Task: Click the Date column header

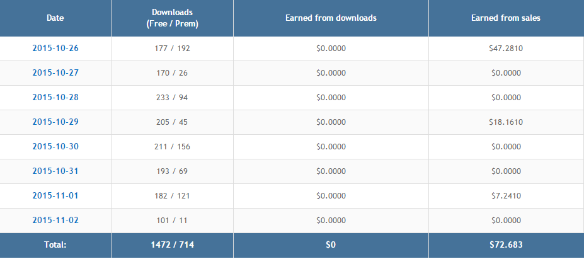Action: [x=55, y=18]
